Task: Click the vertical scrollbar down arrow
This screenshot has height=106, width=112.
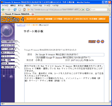Action: [x=110, y=101]
